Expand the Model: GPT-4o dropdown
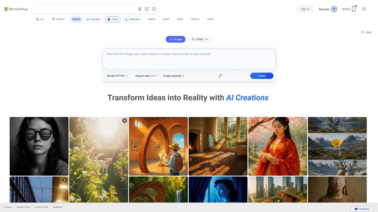The height and width of the screenshot is (212, 378). 117,76
